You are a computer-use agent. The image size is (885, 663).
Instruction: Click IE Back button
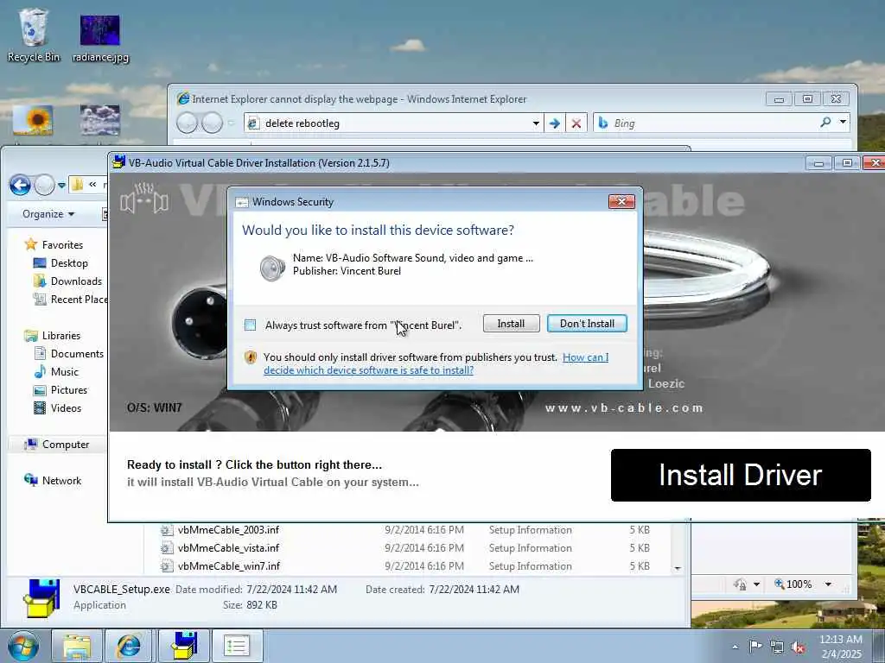(x=188, y=123)
